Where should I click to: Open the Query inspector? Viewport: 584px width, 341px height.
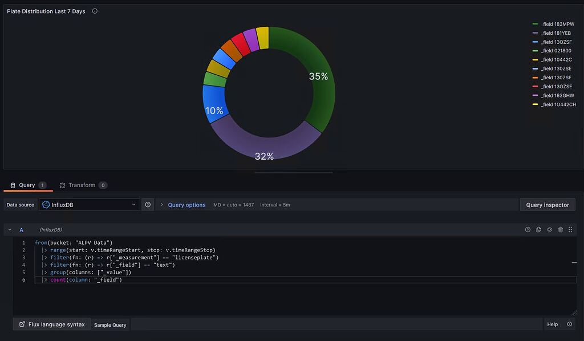[547, 204]
